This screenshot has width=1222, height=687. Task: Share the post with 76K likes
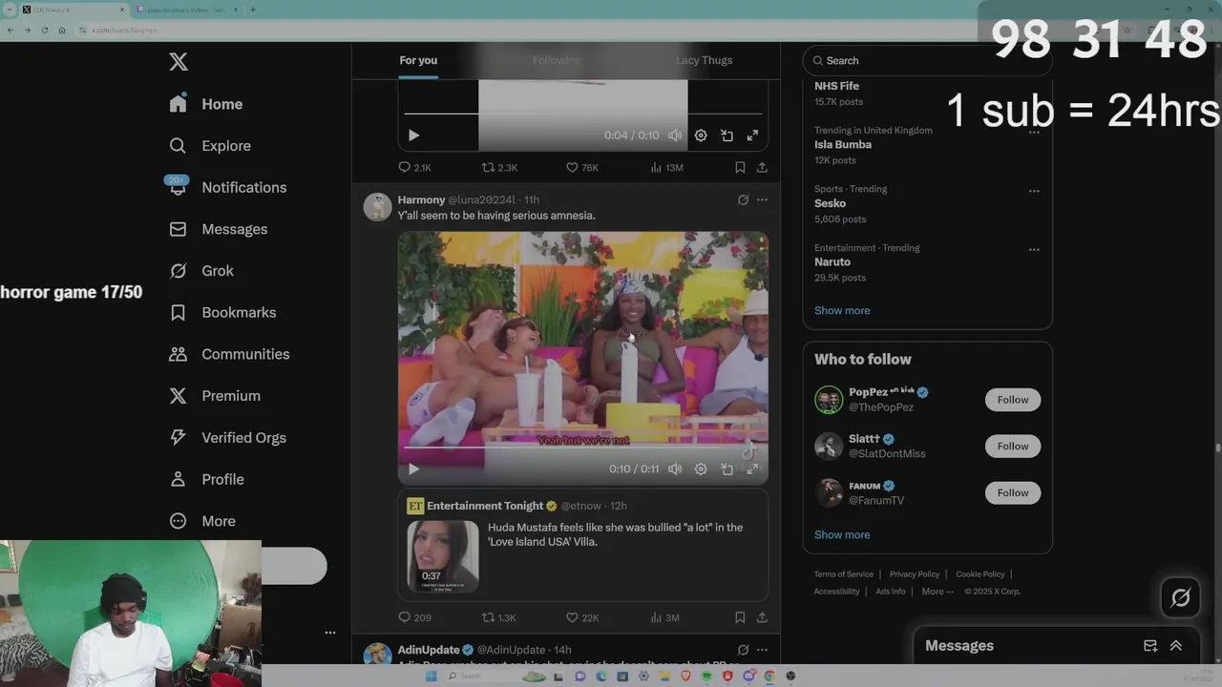tap(762, 167)
